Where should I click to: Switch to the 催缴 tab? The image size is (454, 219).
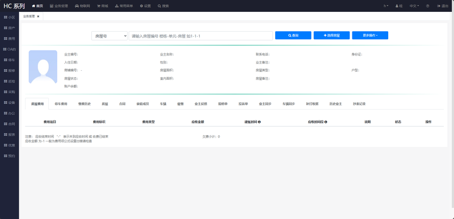pos(180,104)
